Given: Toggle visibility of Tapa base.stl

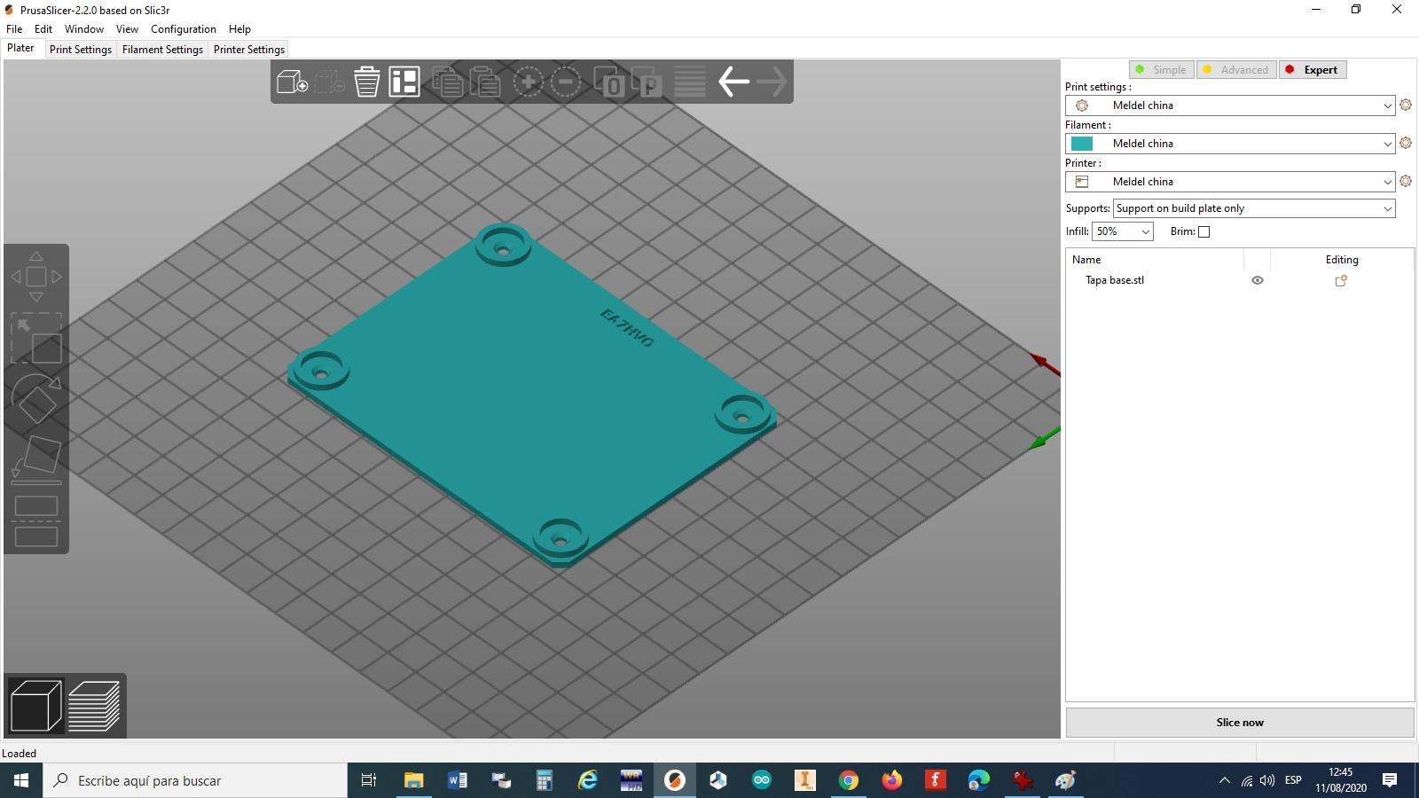Looking at the screenshot, I should 1257,280.
